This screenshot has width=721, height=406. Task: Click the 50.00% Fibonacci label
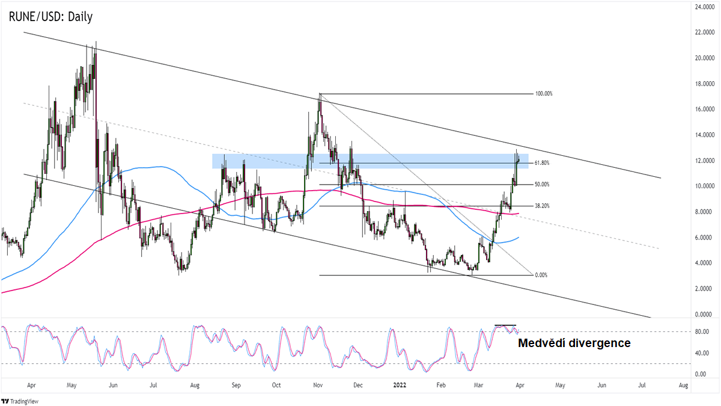click(x=541, y=185)
